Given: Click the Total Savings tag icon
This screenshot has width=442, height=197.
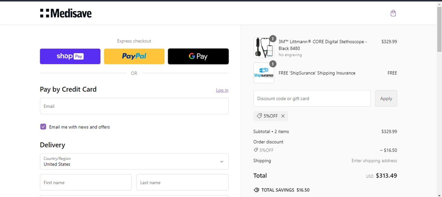Looking at the screenshot, I should point(256,190).
